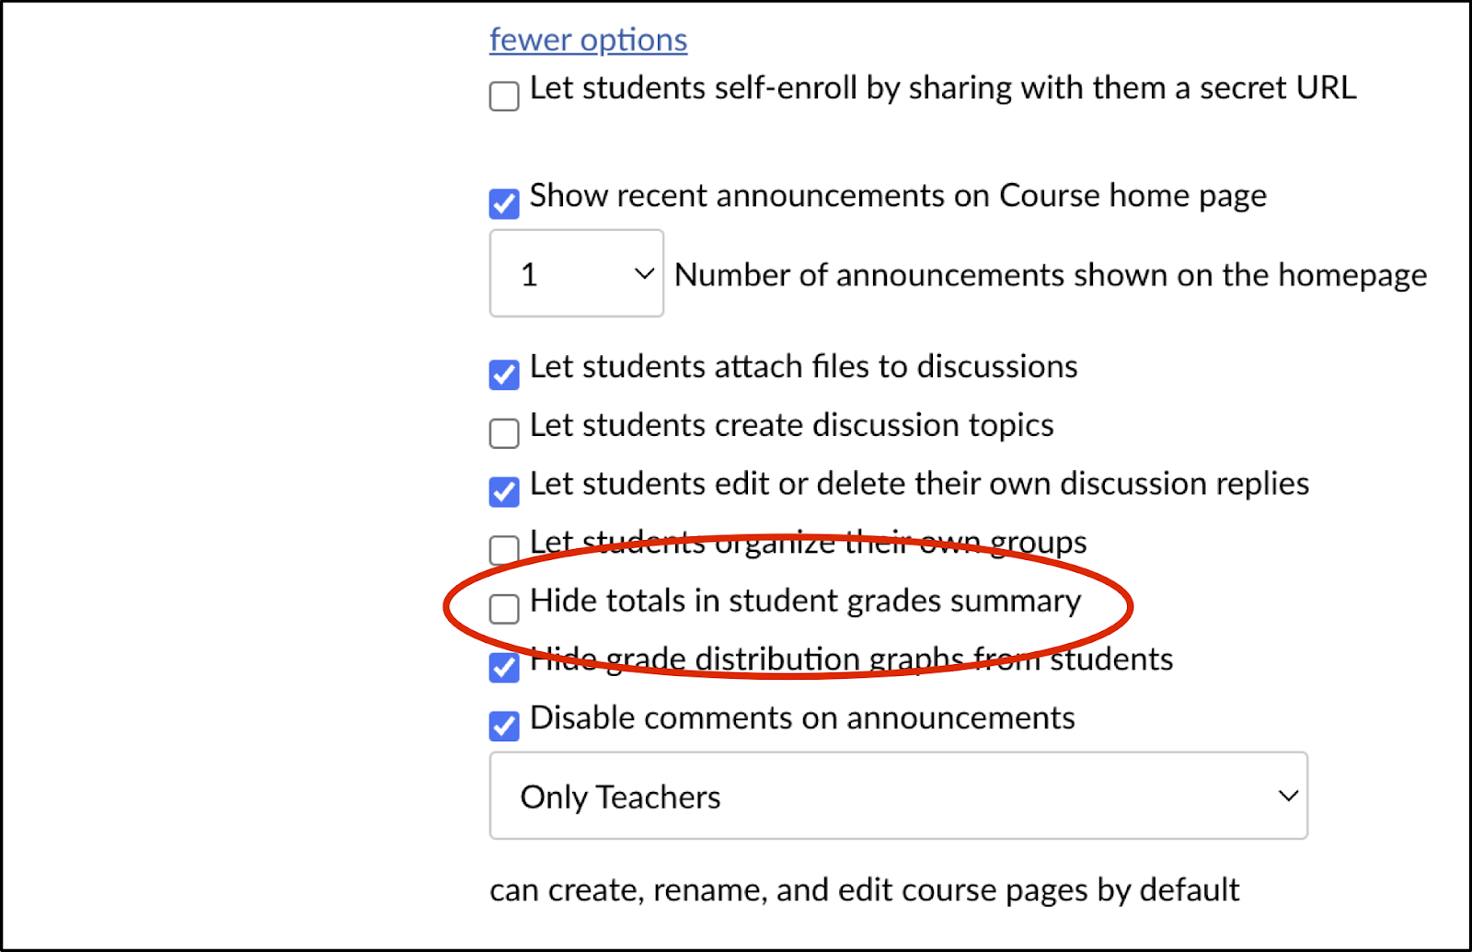Screen dimensions: 1472x952
Task: Disable 'Let students attach files to discussions'
Action: (503, 374)
